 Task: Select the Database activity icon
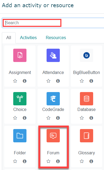[87, 99]
